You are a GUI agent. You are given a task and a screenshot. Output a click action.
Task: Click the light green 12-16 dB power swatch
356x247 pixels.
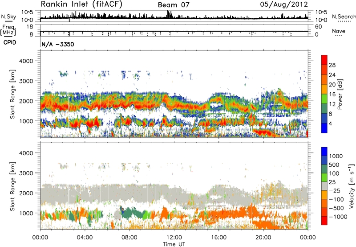point(324,99)
